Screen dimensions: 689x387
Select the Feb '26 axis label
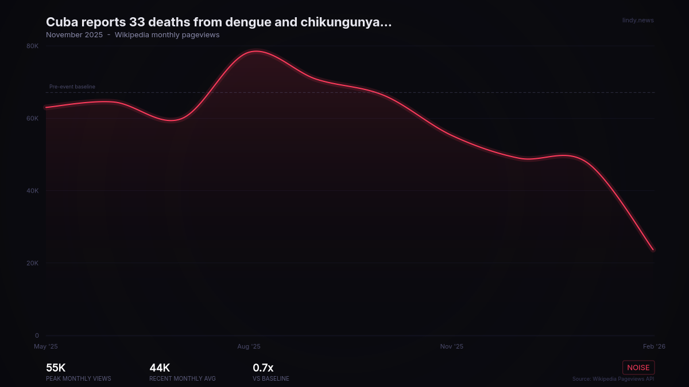point(654,346)
